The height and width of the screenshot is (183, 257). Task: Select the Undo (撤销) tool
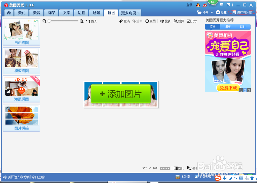click(x=124, y=21)
